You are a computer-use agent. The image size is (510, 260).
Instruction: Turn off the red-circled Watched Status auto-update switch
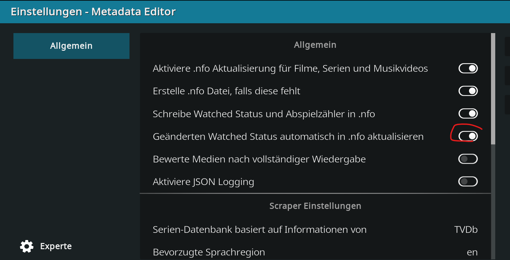(468, 136)
